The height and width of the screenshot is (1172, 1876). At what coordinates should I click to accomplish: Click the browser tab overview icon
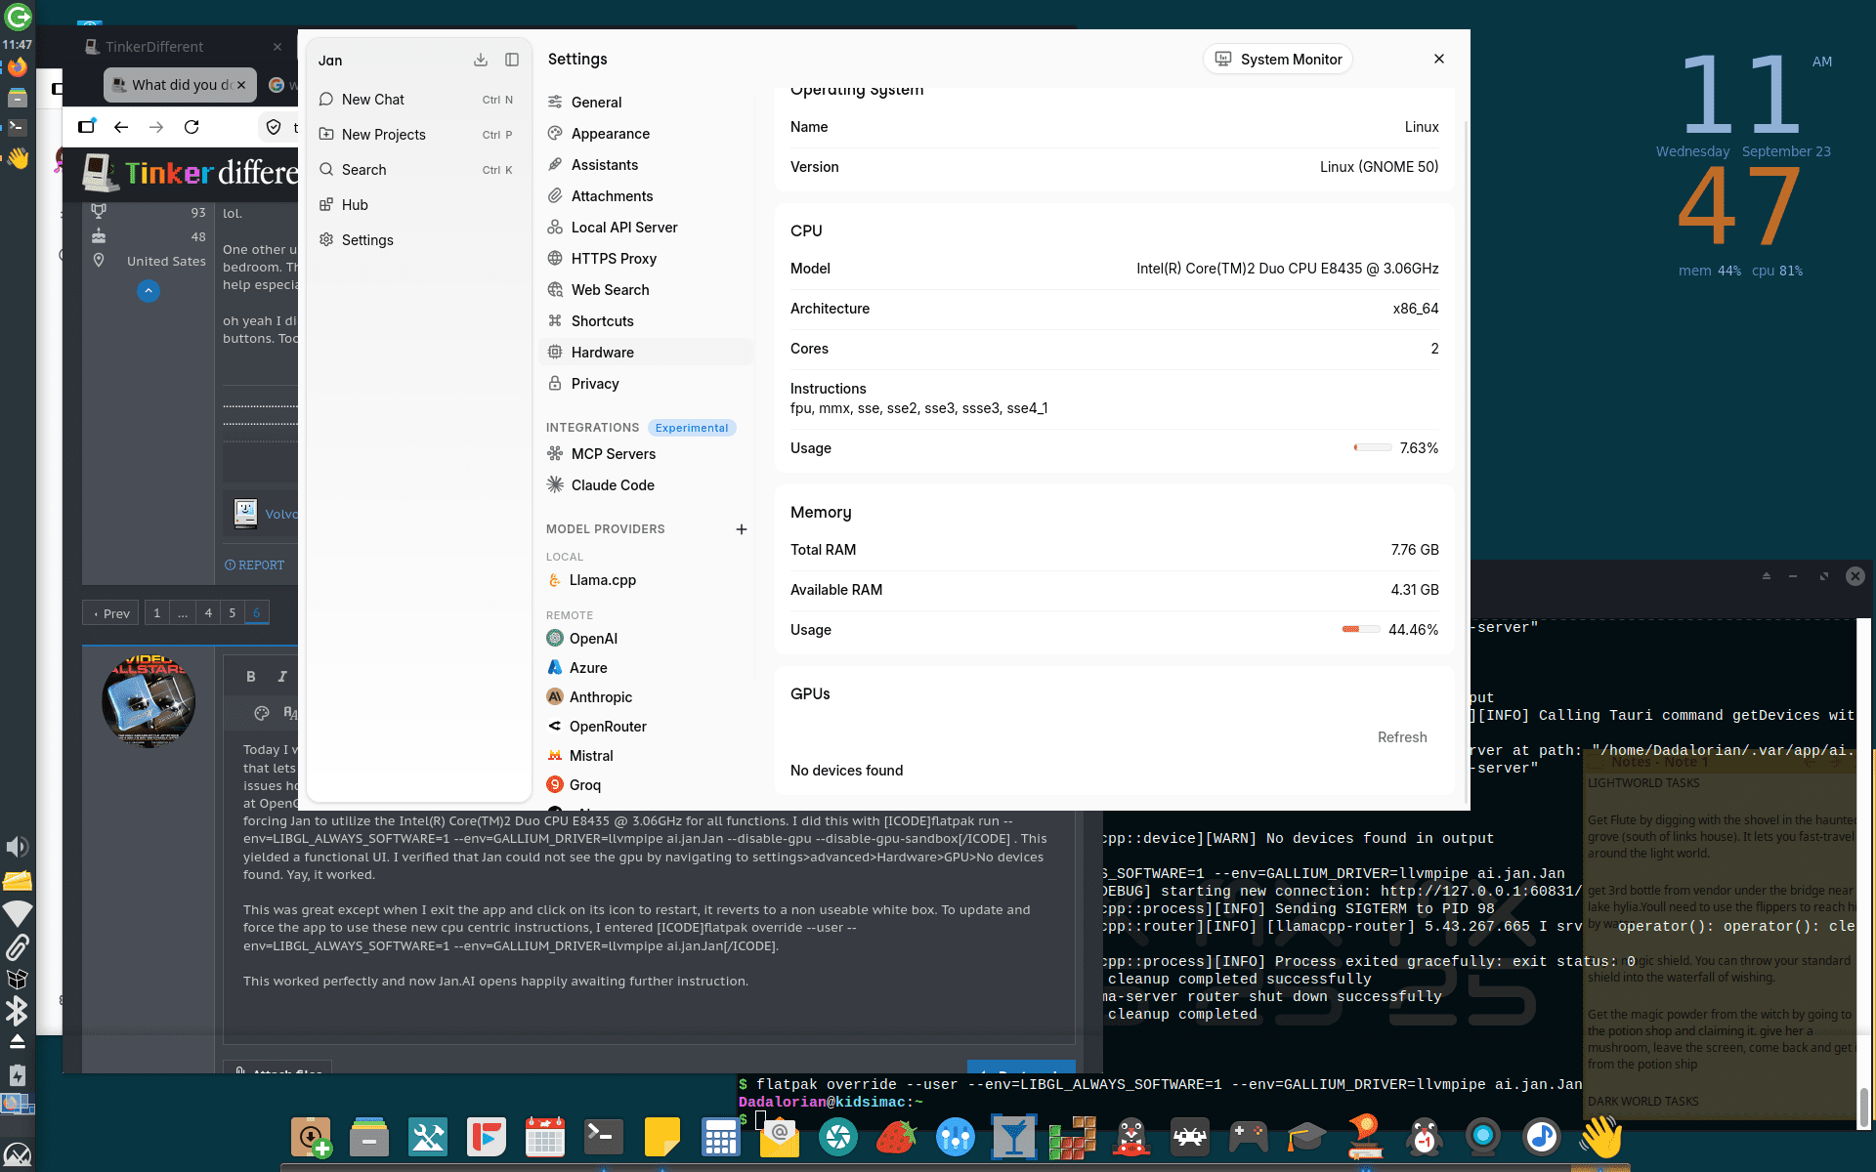[87, 127]
